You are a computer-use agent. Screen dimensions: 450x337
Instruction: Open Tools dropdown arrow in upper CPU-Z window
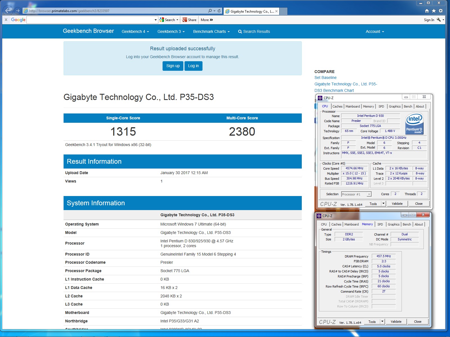(x=383, y=204)
